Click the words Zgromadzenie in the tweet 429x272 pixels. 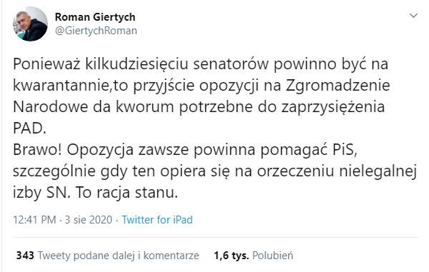[338, 85]
